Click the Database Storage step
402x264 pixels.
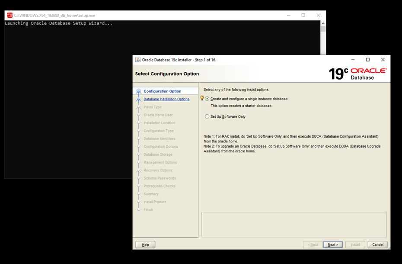pos(158,155)
